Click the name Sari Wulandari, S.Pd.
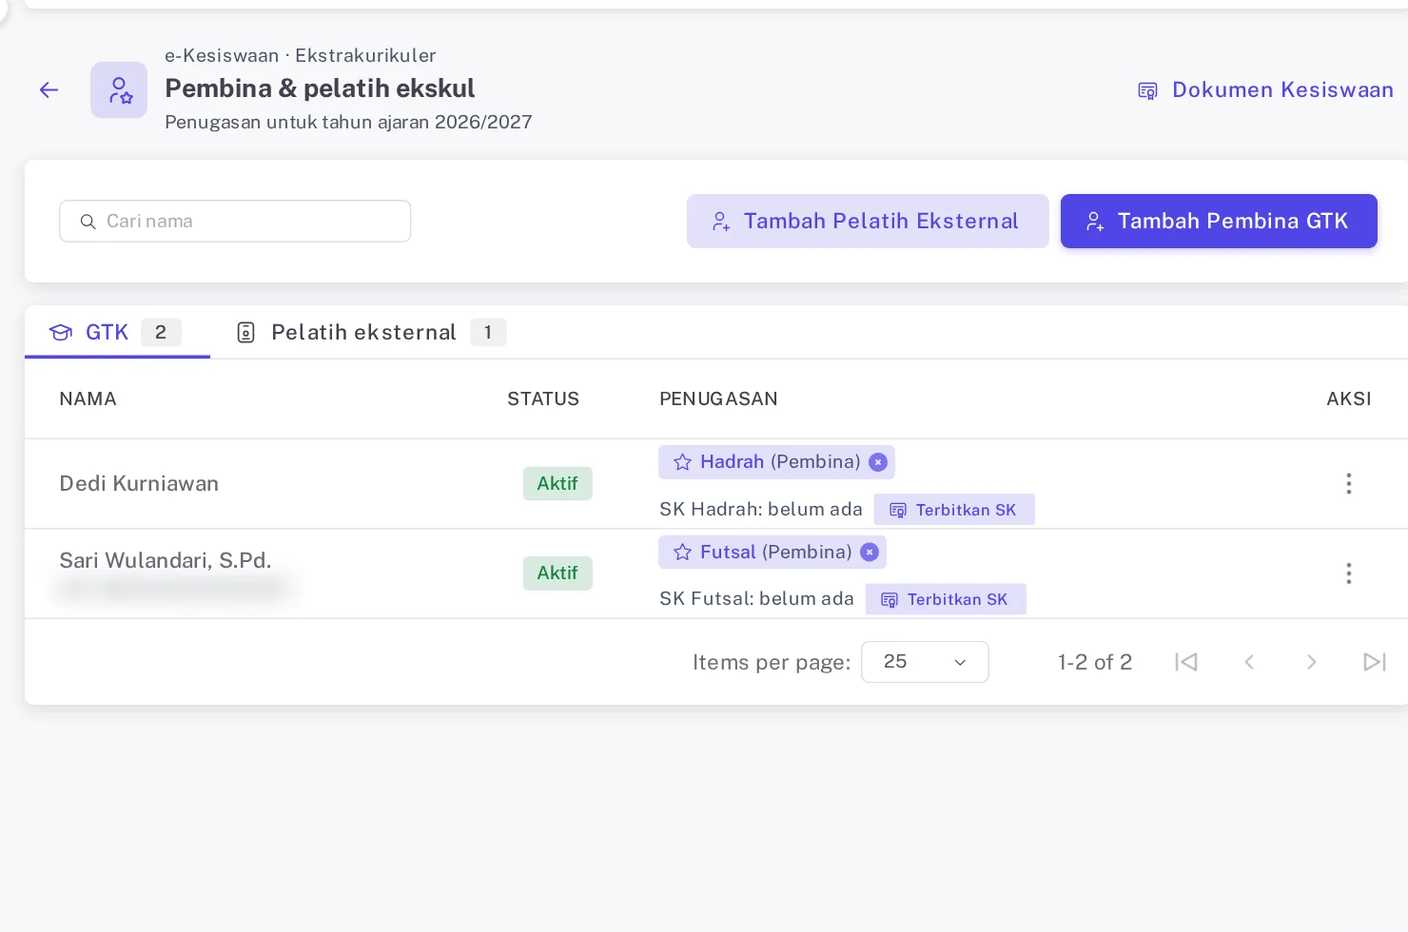The width and height of the screenshot is (1408, 932). [x=166, y=560]
